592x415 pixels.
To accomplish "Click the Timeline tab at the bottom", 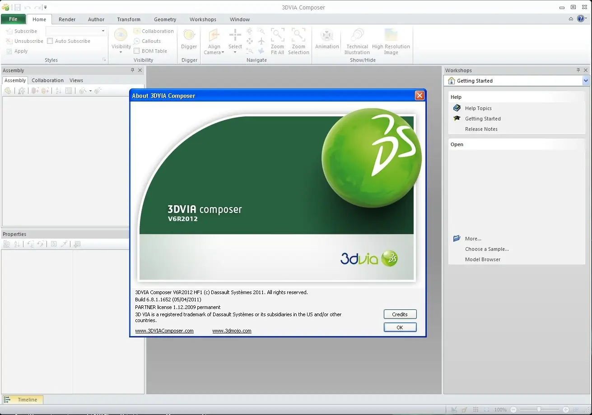I will point(23,400).
